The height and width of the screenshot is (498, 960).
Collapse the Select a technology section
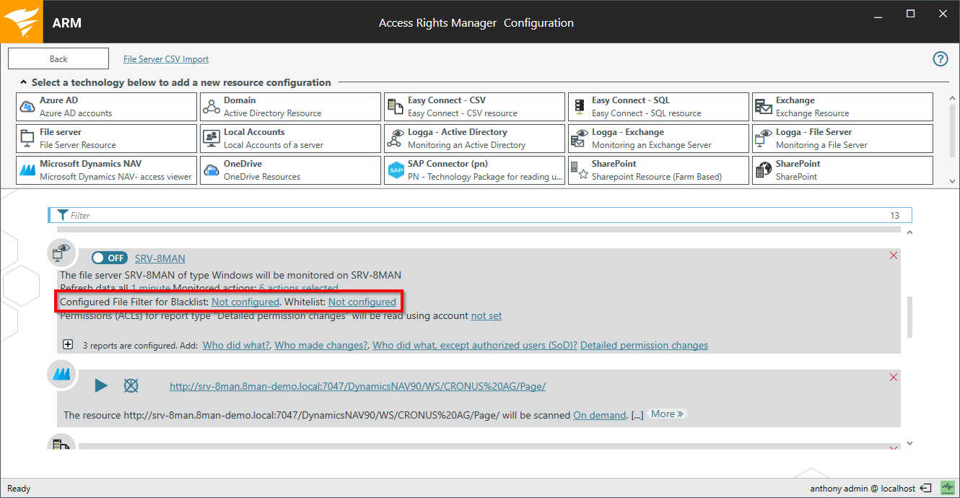[x=24, y=83]
